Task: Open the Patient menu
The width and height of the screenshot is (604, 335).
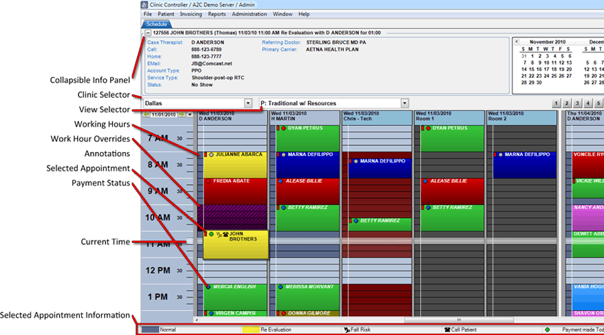Action: 166,14
